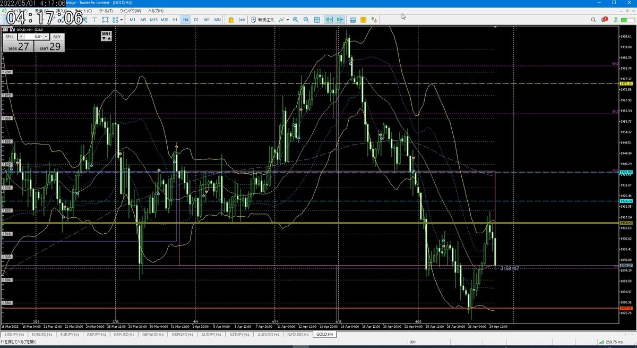
Task: Switch timeframe to M15
Action: click(x=154, y=20)
